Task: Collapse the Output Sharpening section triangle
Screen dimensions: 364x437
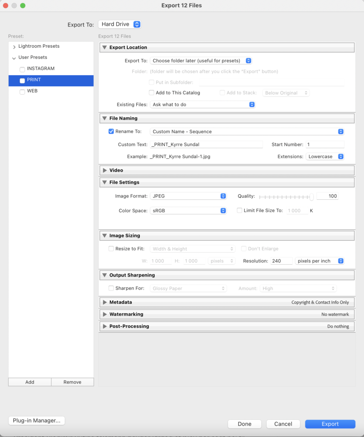Action: tap(104, 275)
